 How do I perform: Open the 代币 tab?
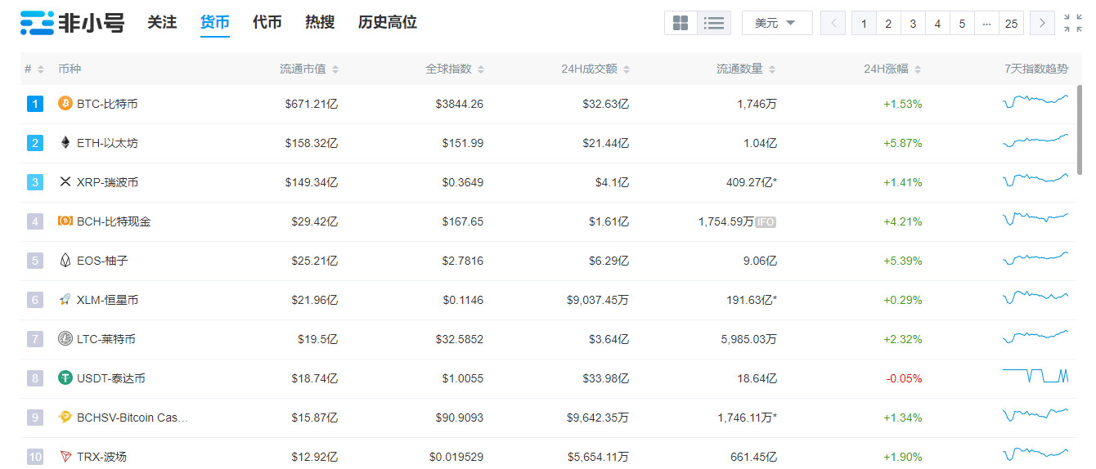[x=267, y=23]
